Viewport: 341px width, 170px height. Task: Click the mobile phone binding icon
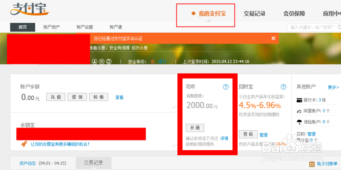click(109, 62)
